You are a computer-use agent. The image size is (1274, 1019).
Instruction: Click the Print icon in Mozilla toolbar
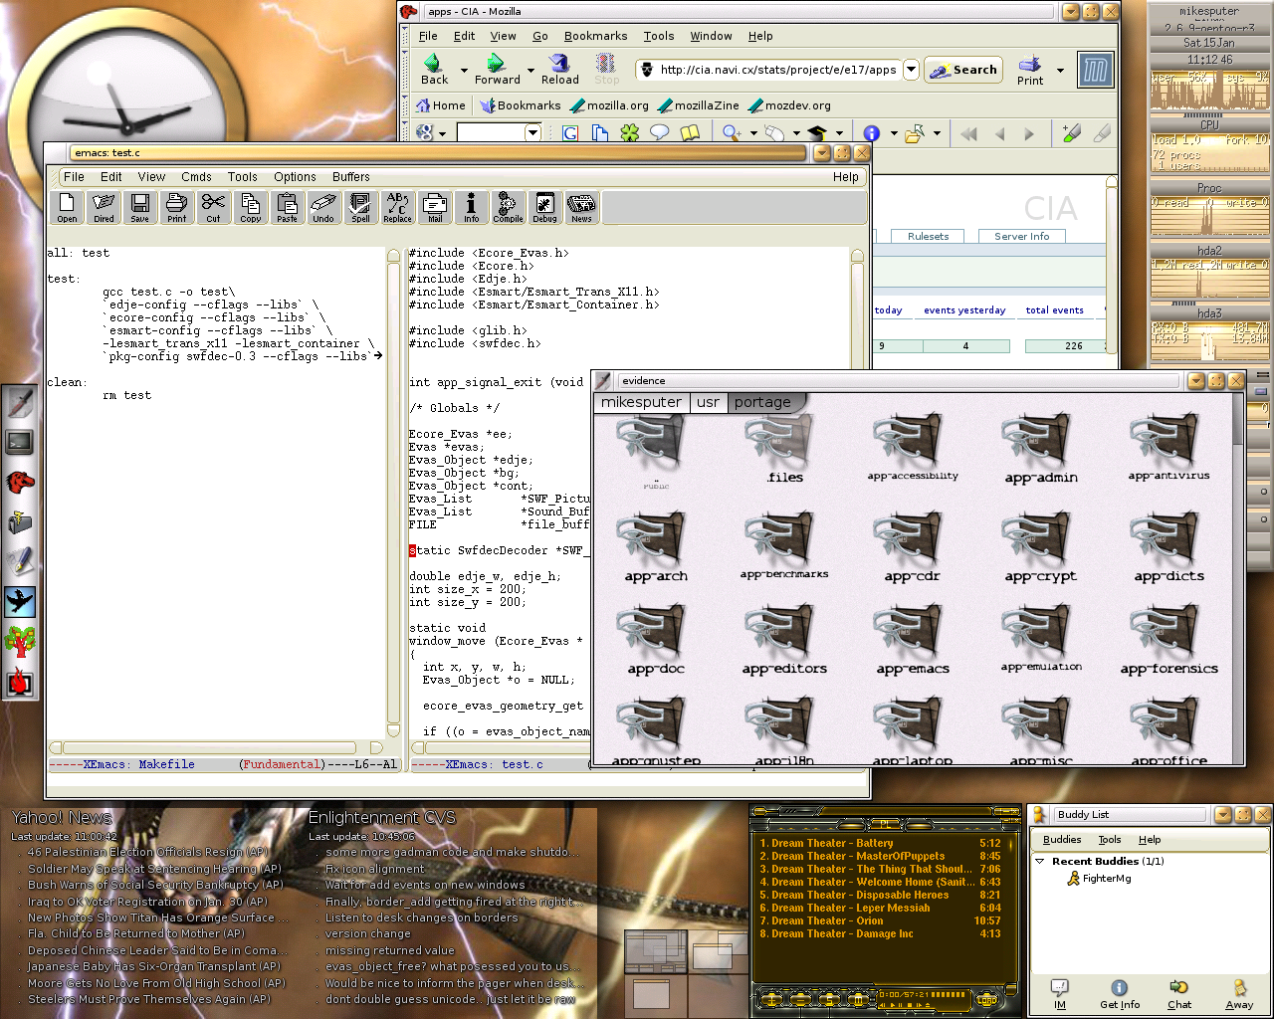coord(1030,69)
